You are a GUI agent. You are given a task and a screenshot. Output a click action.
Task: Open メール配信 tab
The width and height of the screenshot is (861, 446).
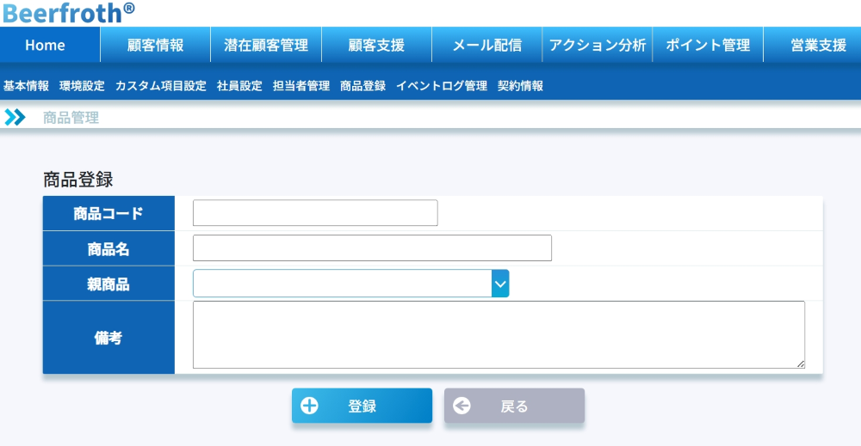coord(486,46)
